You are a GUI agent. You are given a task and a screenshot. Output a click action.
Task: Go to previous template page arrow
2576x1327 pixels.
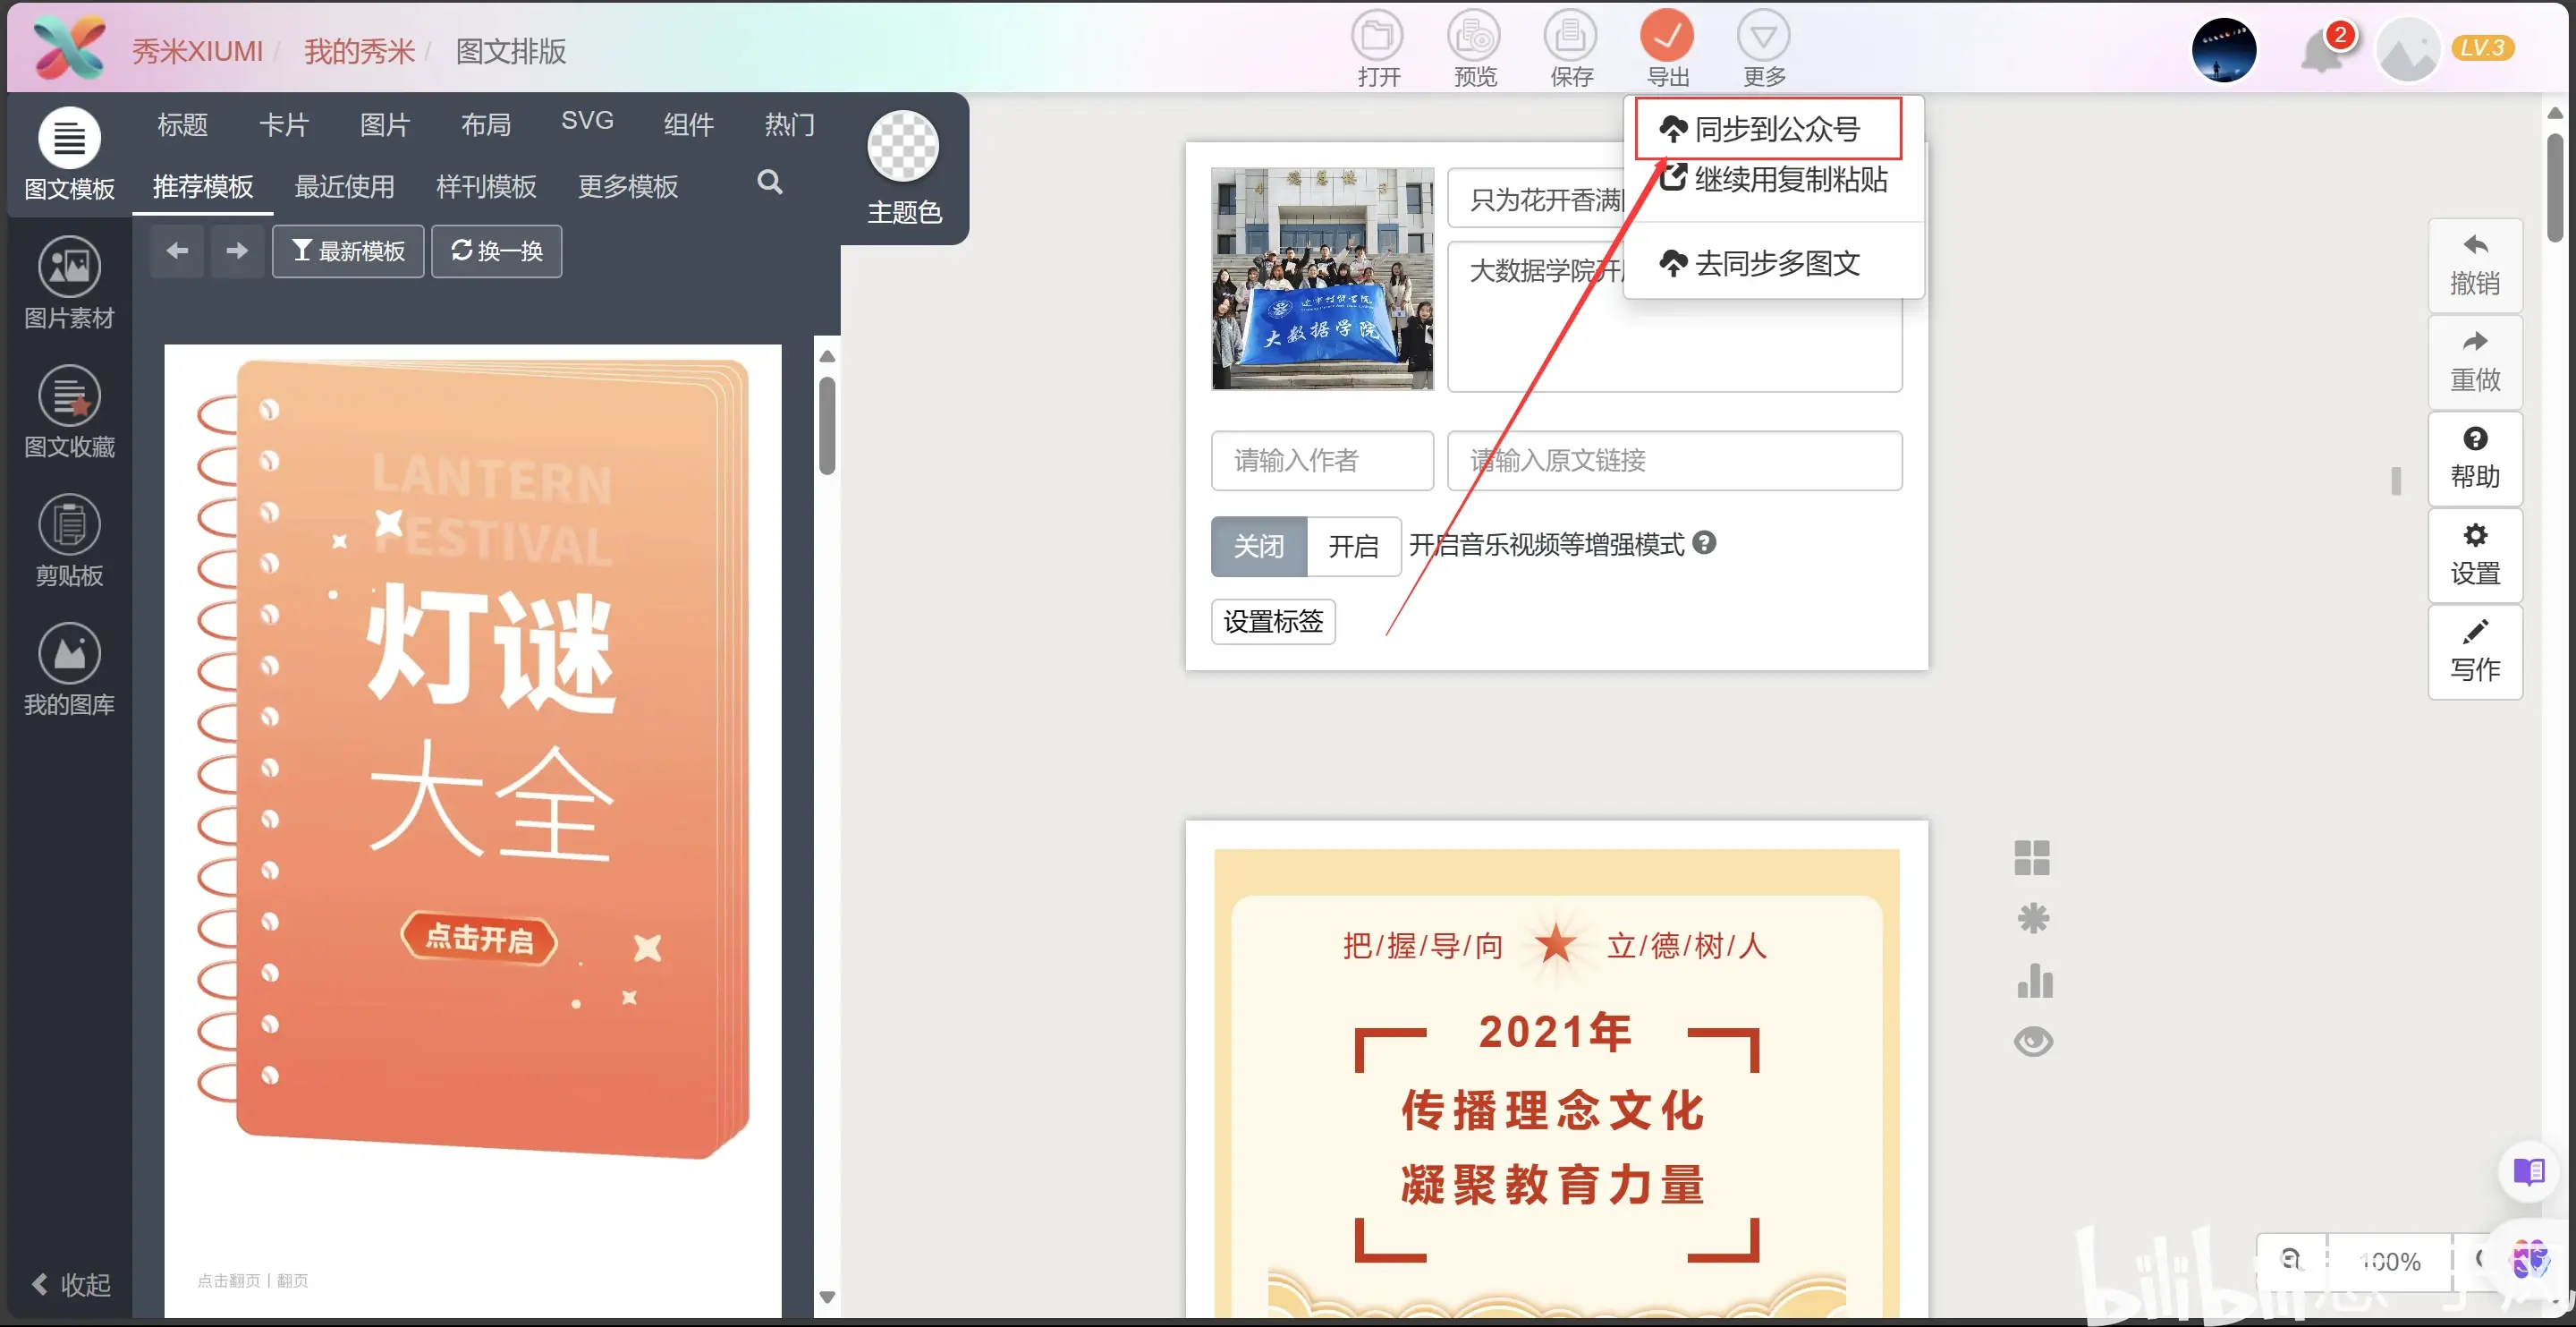[x=177, y=251]
